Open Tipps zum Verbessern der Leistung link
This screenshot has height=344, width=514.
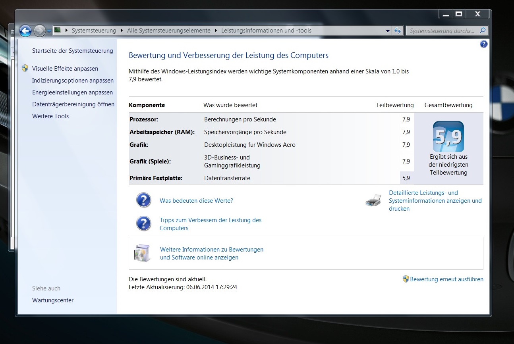click(x=211, y=224)
